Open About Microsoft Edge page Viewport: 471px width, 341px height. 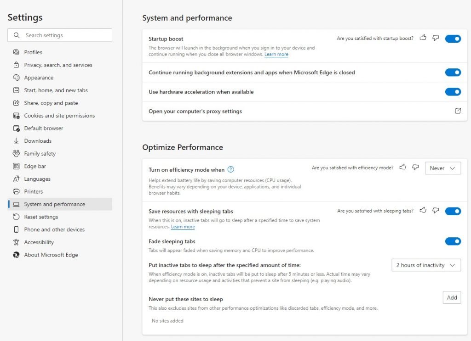click(x=60, y=255)
